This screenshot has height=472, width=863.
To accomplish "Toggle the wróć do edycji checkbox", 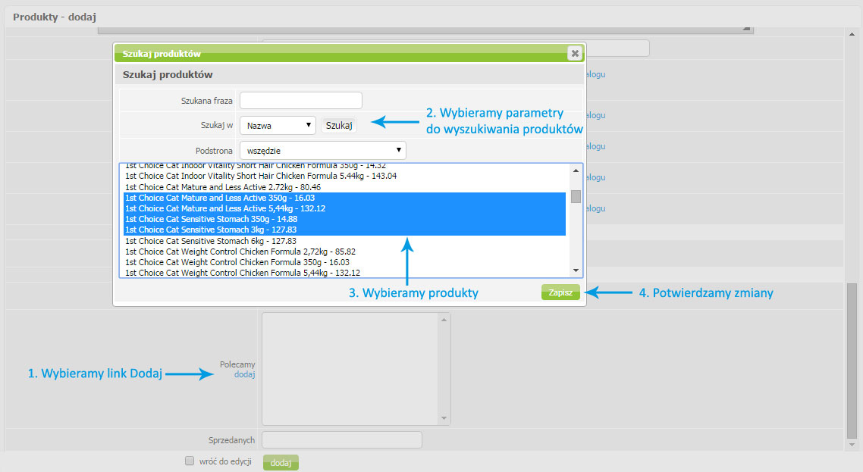I will point(190,461).
